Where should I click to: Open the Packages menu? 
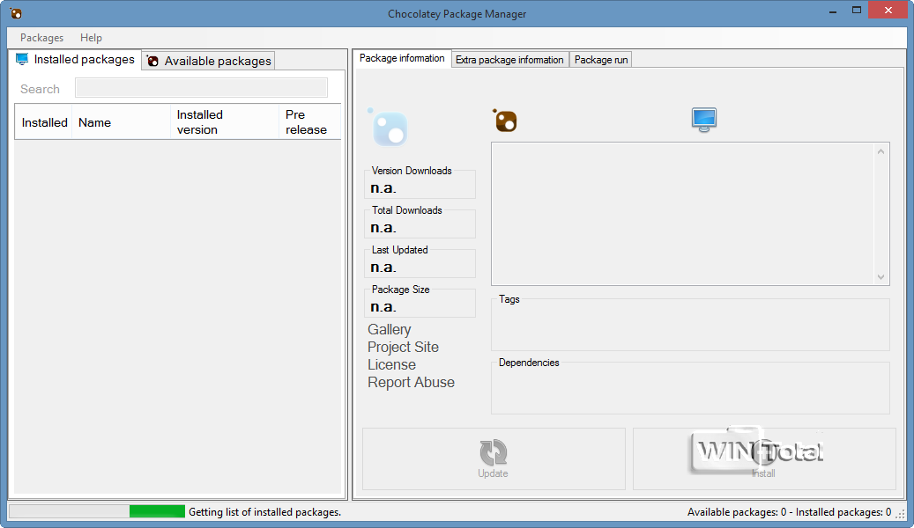(x=41, y=38)
